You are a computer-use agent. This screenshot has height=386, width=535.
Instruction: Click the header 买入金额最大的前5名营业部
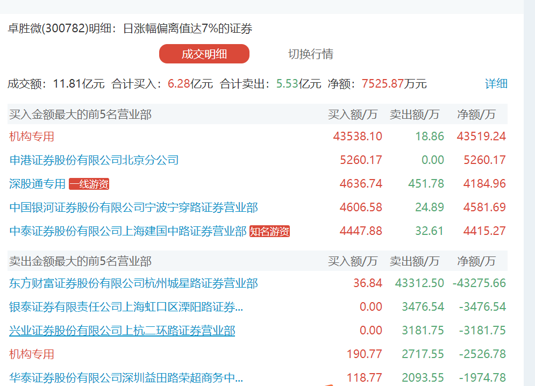click(x=80, y=115)
